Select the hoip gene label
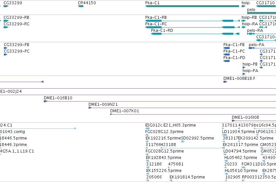Screen dimensions: 276x182 click(x=246, y=3)
